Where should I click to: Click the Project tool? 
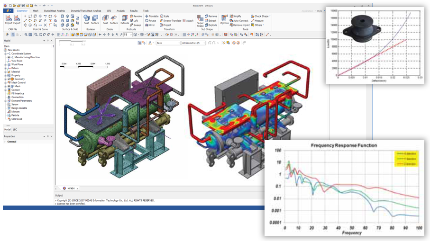pos(165,25)
